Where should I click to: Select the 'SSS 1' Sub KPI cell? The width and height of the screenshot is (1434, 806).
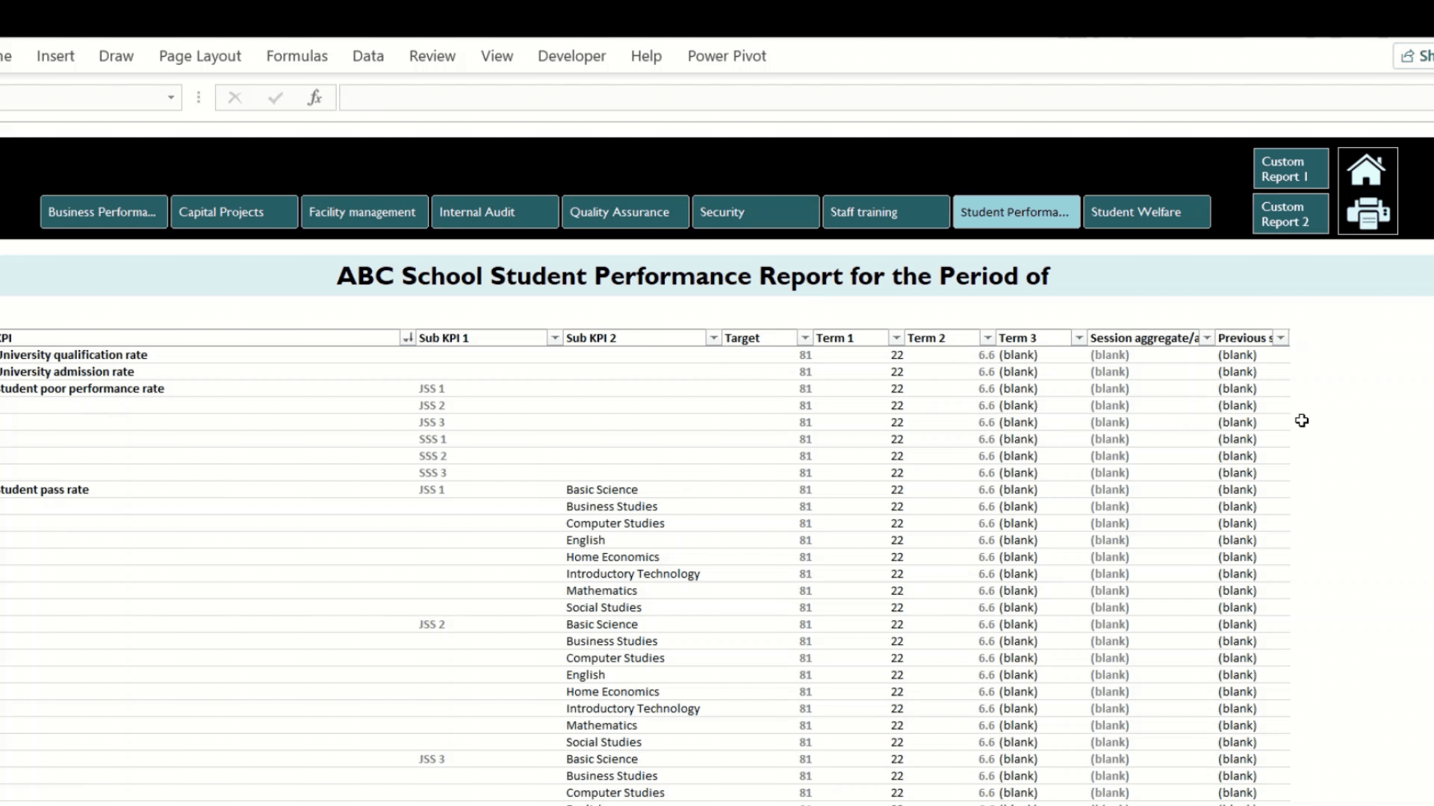(432, 440)
